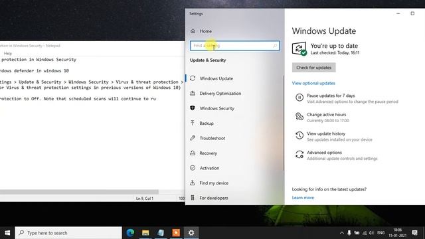The width and height of the screenshot is (425, 239).
Task: Click the Settings gear taskbar icon
Action: click(191, 233)
